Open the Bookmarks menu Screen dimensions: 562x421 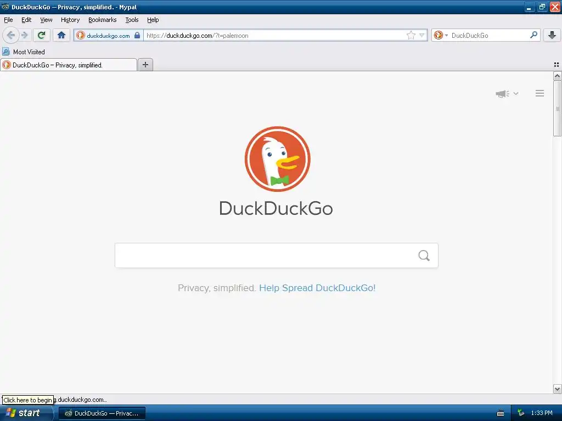pyautogui.click(x=103, y=20)
